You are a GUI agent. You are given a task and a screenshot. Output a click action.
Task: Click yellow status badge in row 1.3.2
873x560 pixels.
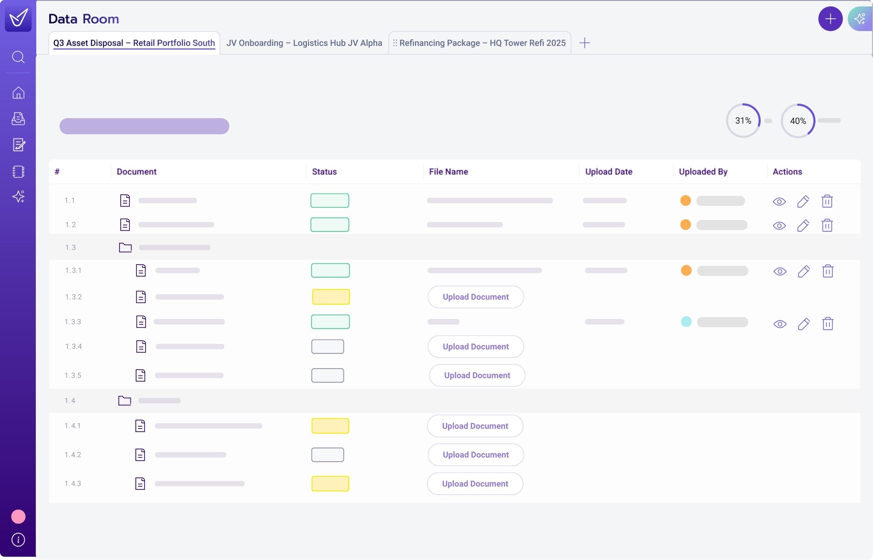(x=331, y=297)
